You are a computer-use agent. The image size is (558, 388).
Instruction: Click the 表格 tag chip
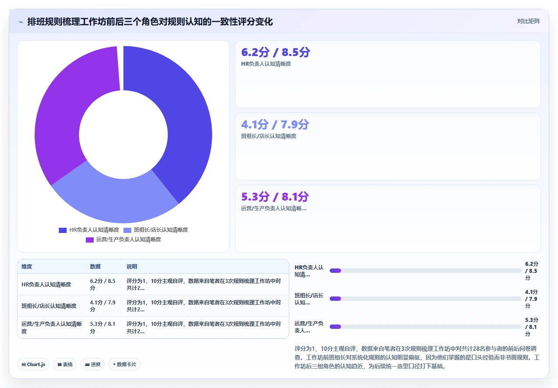[x=65, y=364]
